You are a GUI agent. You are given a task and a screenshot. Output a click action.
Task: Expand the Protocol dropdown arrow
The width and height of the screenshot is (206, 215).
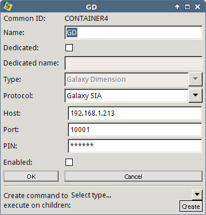[x=195, y=95]
